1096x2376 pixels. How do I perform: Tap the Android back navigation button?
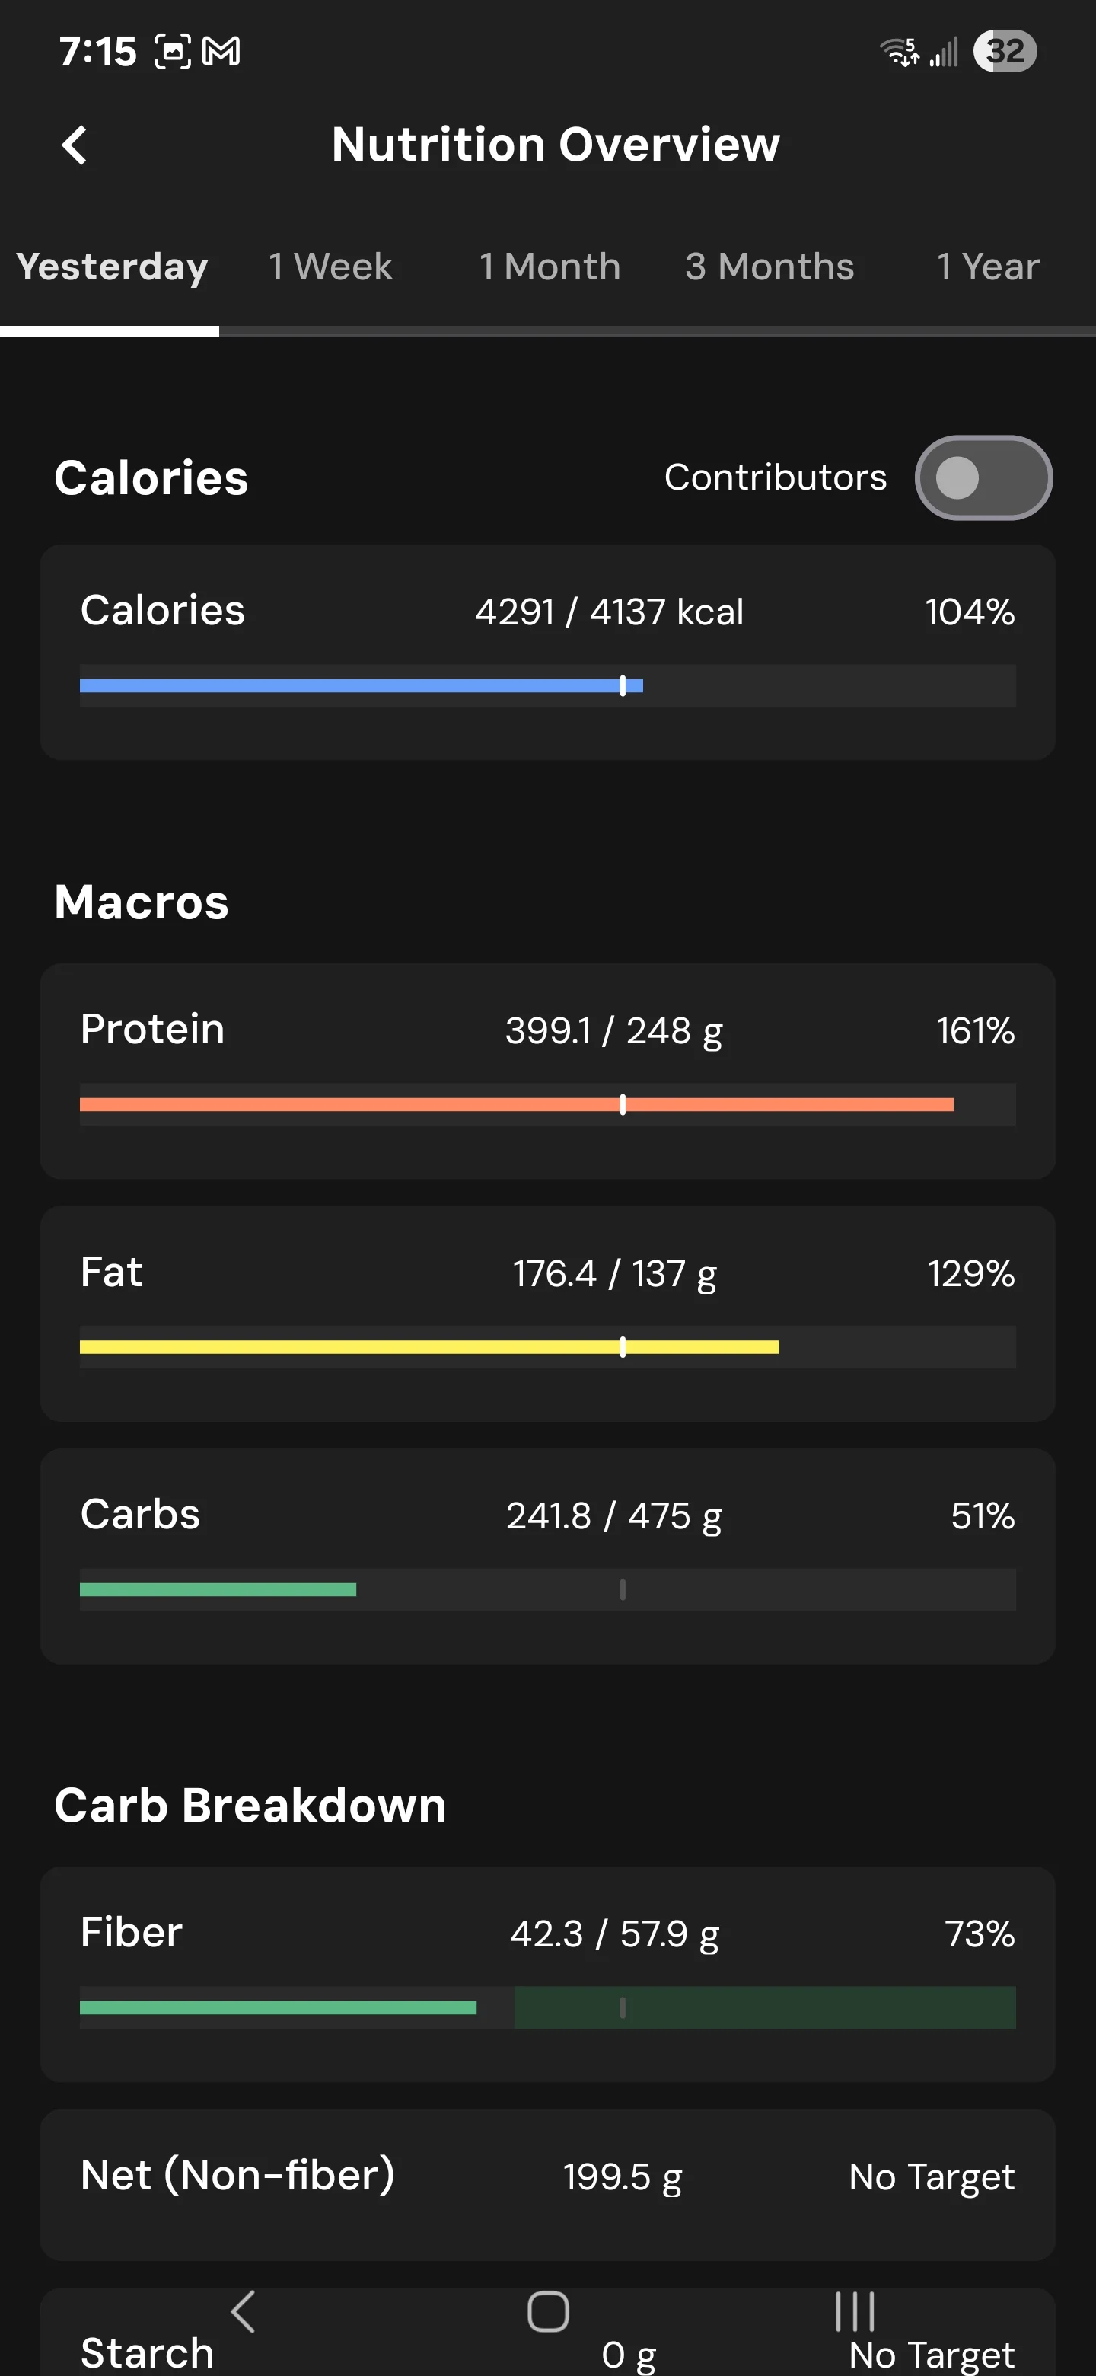pos(243,2311)
